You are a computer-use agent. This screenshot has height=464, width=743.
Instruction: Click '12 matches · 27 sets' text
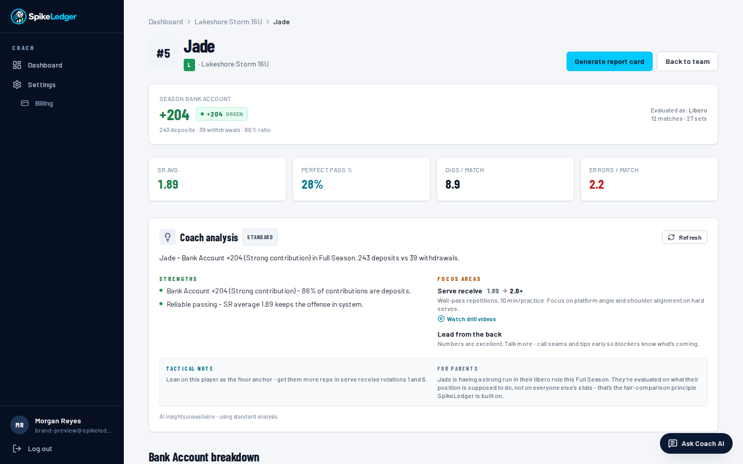[x=679, y=119]
